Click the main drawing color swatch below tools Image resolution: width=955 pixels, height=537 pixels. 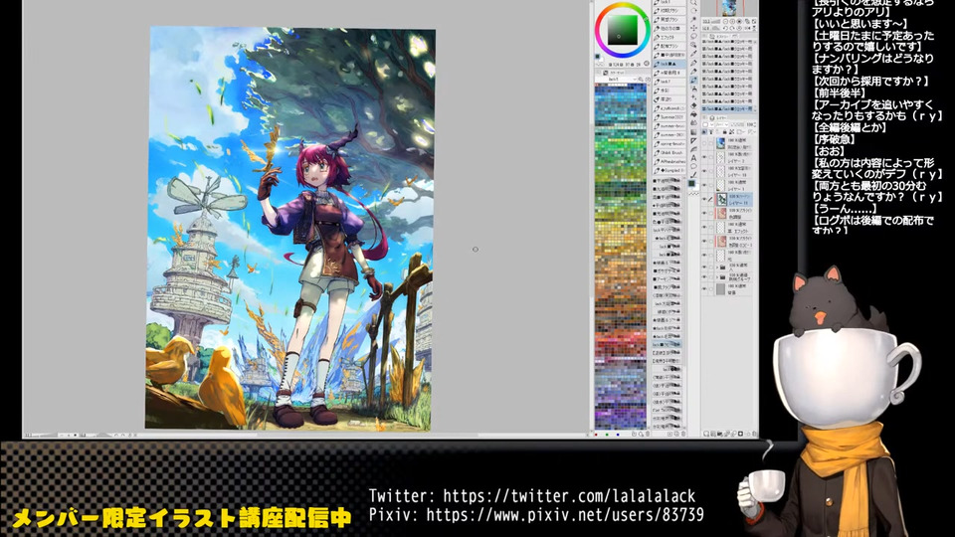[x=691, y=183]
